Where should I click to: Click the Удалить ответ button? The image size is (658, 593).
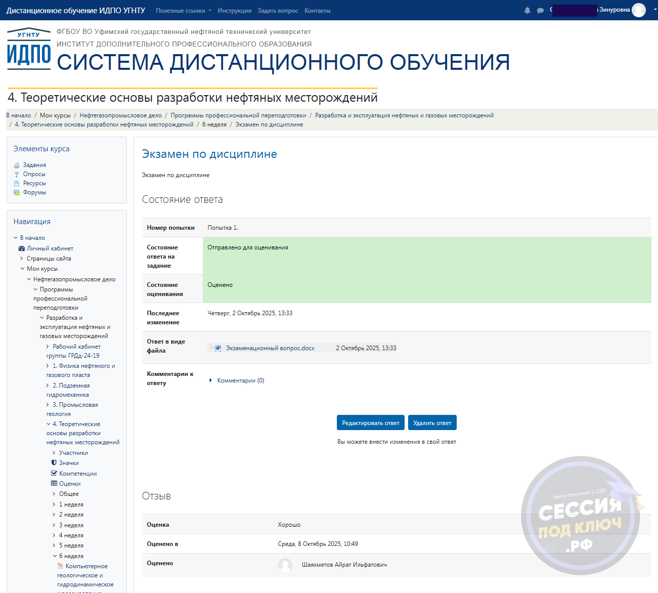(432, 423)
